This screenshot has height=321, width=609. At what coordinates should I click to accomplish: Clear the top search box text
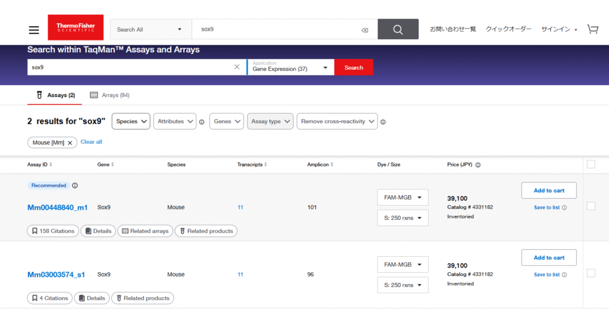point(365,30)
